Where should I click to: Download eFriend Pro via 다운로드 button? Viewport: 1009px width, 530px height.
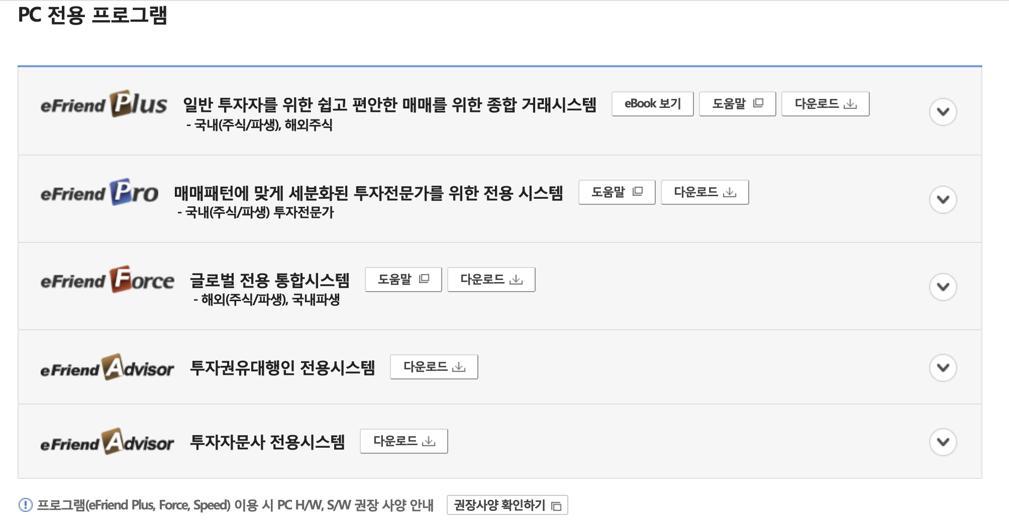tap(704, 192)
